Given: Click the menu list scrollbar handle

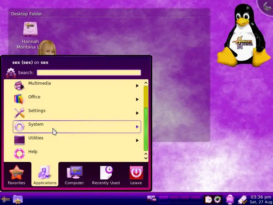Looking at the screenshot, I should (x=146, y=129).
